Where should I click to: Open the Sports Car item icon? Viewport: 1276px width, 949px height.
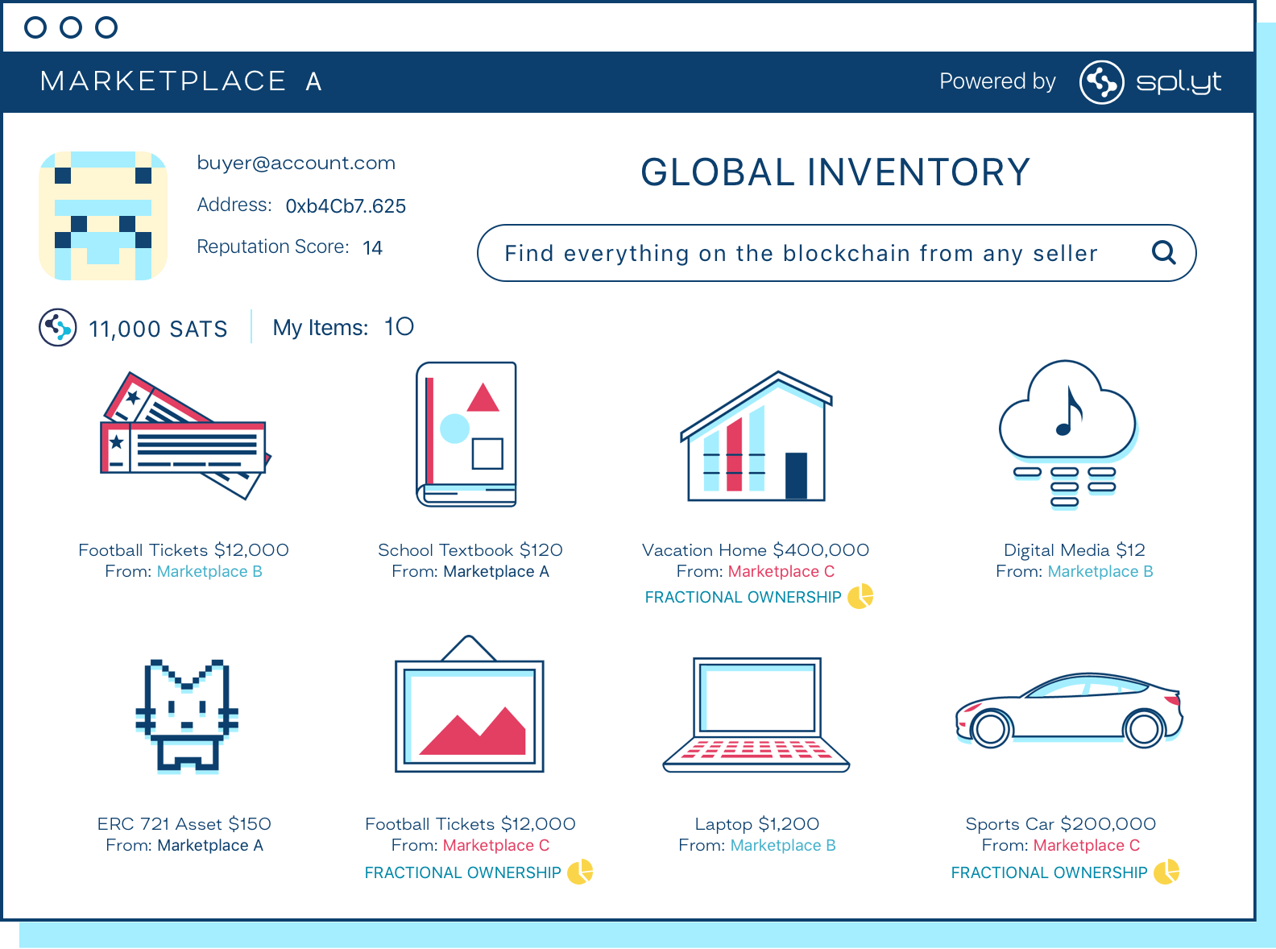click(1068, 711)
